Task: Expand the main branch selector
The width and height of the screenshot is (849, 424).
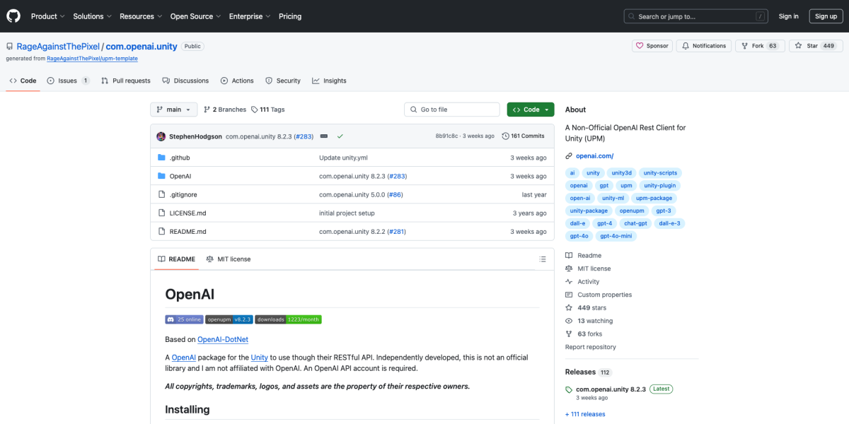Action: point(173,110)
